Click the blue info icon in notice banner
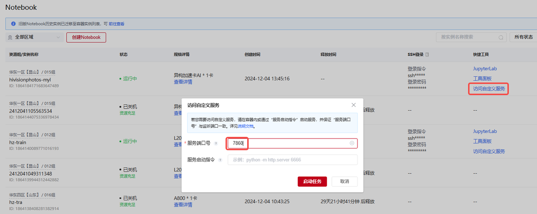The width and height of the screenshot is (537, 214). [x=13, y=24]
